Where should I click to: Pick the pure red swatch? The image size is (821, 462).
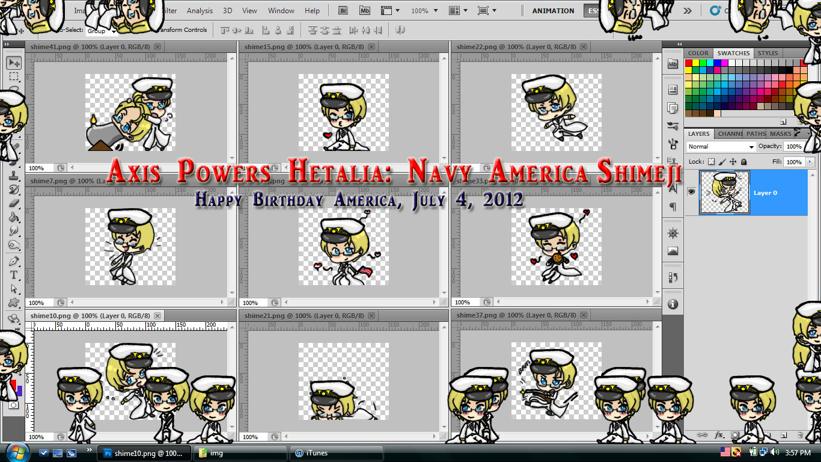click(689, 63)
